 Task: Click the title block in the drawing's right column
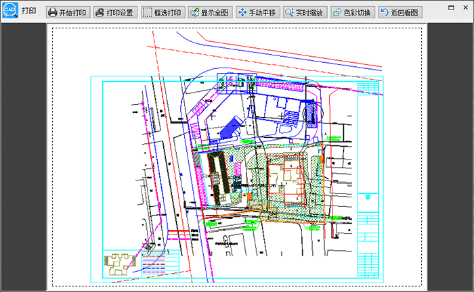(368, 180)
